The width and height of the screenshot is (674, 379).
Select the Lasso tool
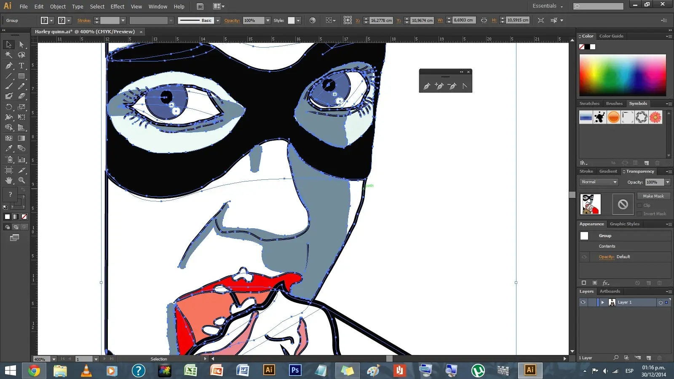tap(21, 55)
